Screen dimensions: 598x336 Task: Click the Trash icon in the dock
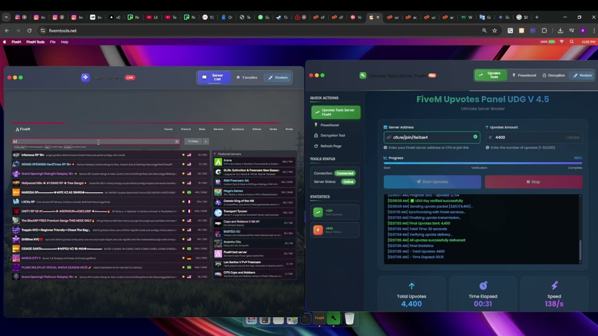tap(349, 319)
